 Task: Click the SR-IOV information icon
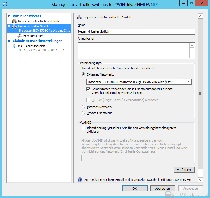tap(80, 180)
